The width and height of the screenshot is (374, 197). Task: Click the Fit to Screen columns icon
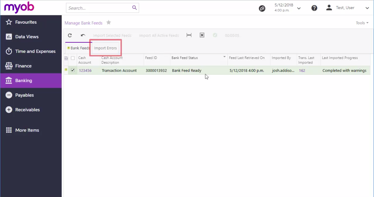point(189,35)
